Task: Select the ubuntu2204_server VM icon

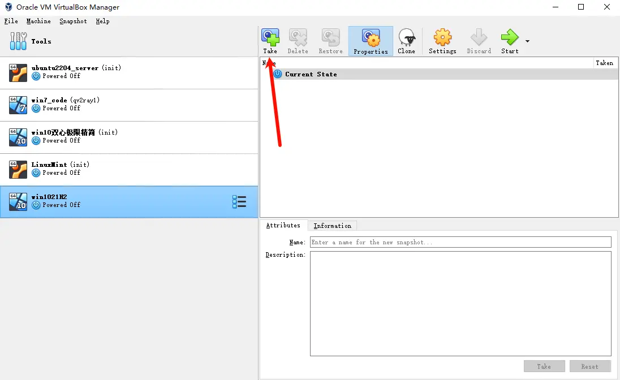Action: pyautogui.click(x=18, y=73)
